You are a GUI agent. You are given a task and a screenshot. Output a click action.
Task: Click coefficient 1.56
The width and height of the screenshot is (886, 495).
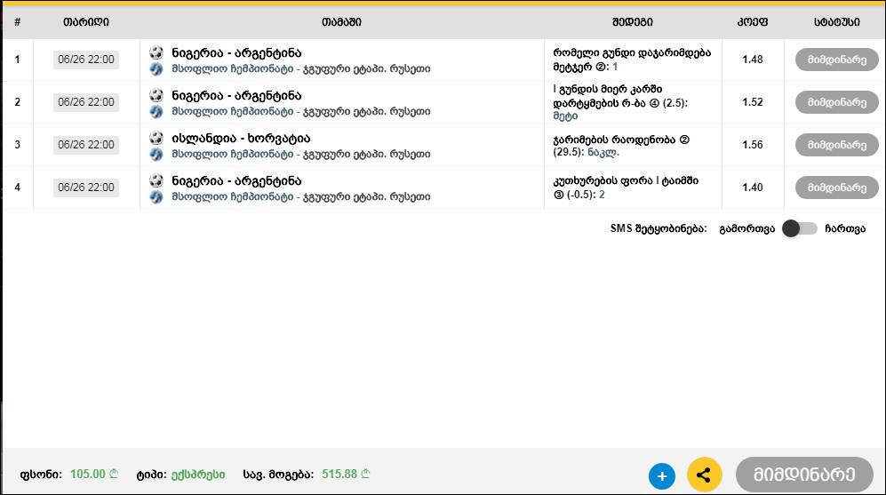pos(753,145)
